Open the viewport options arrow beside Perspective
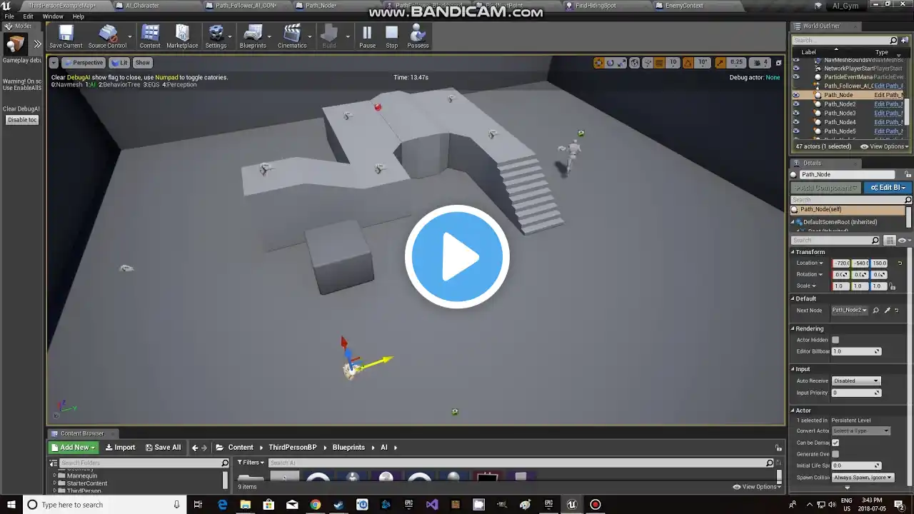 point(54,63)
